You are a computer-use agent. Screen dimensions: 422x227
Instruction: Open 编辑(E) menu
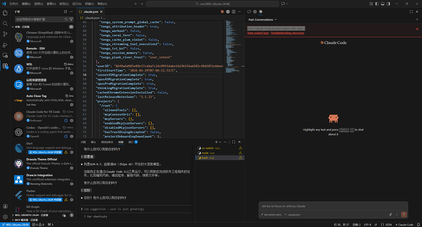(x=26, y=4)
